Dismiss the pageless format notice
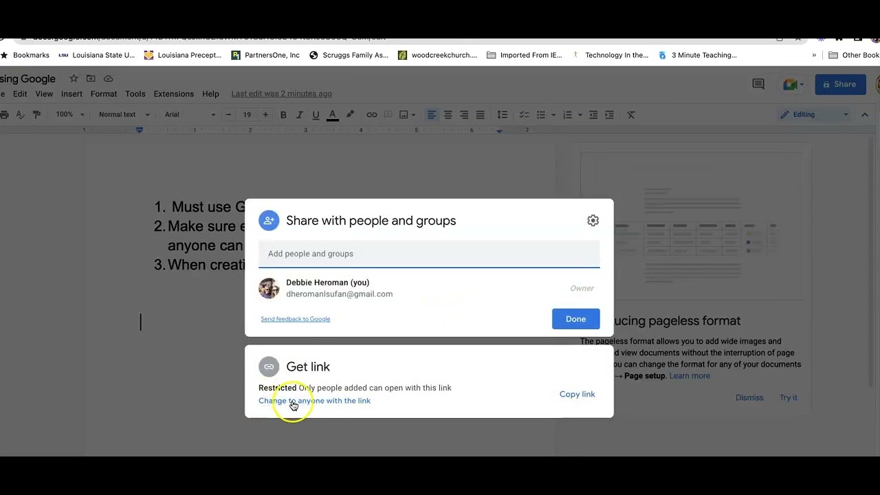880x495 pixels. (x=749, y=397)
